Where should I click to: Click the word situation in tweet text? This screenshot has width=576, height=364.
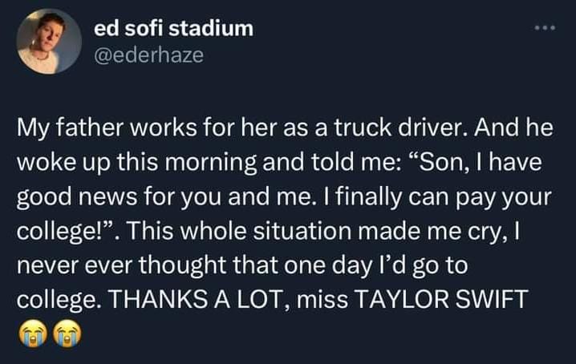302,231
